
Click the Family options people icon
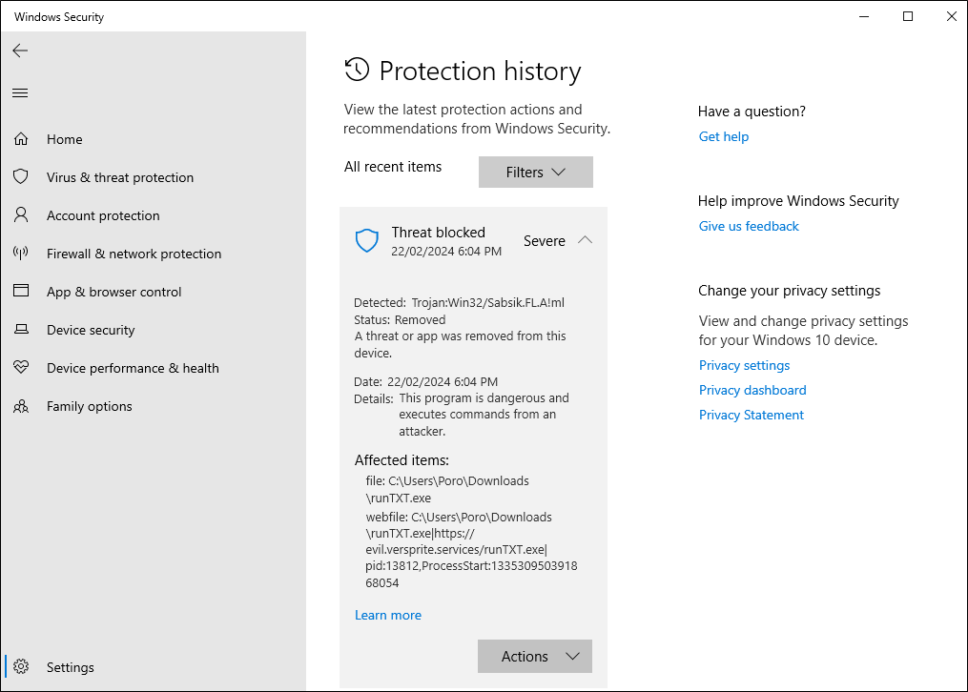pyautogui.click(x=21, y=406)
